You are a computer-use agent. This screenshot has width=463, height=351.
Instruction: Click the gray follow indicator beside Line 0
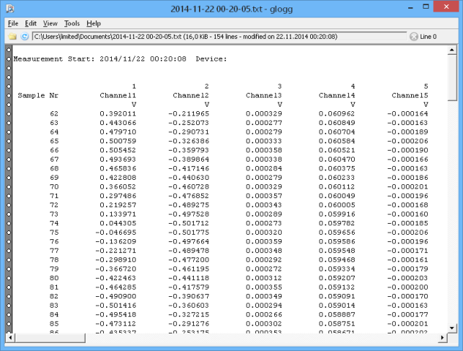click(x=414, y=36)
